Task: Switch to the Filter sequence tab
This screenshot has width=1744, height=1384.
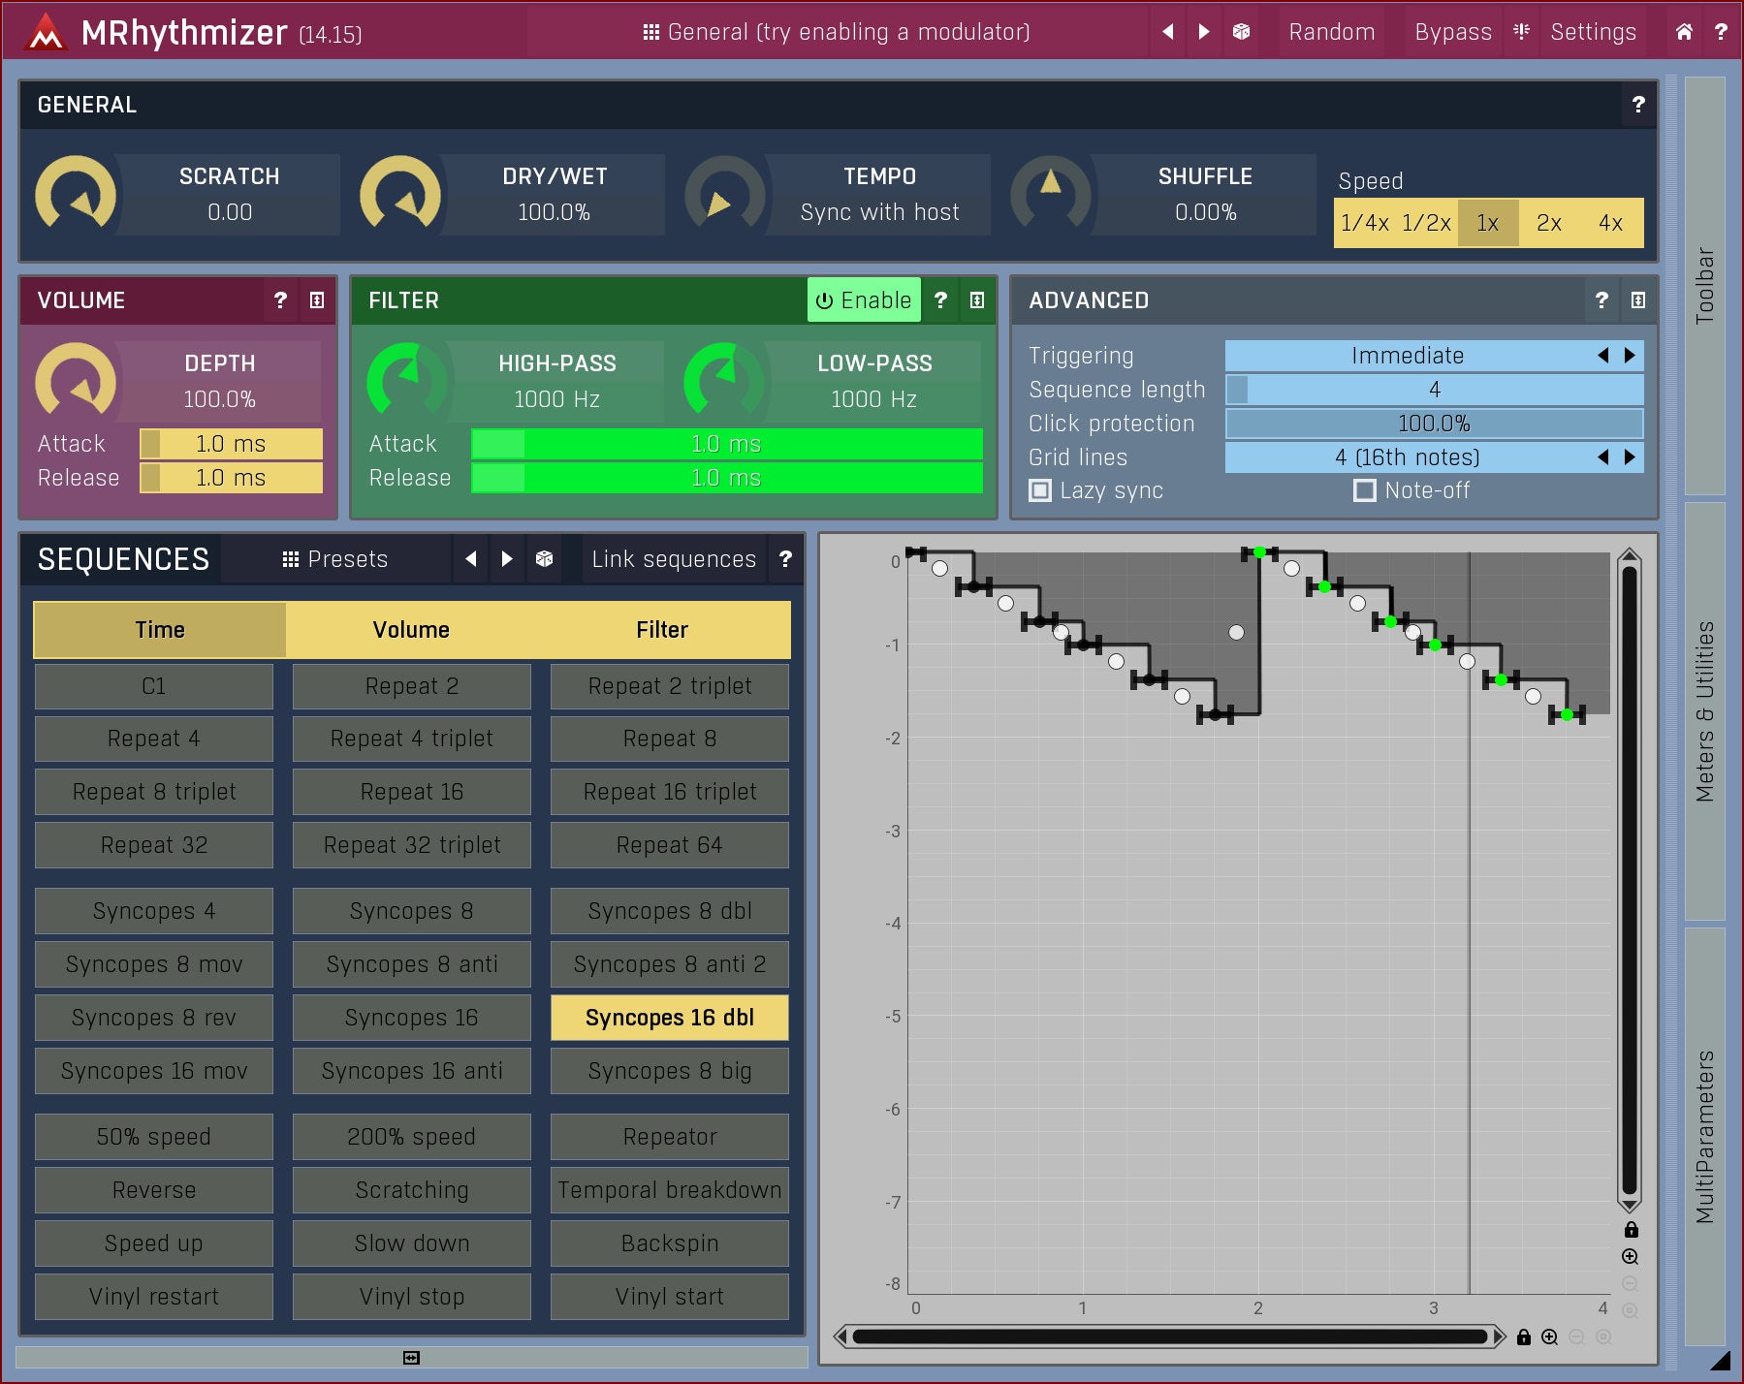Action: (x=662, y=630)
